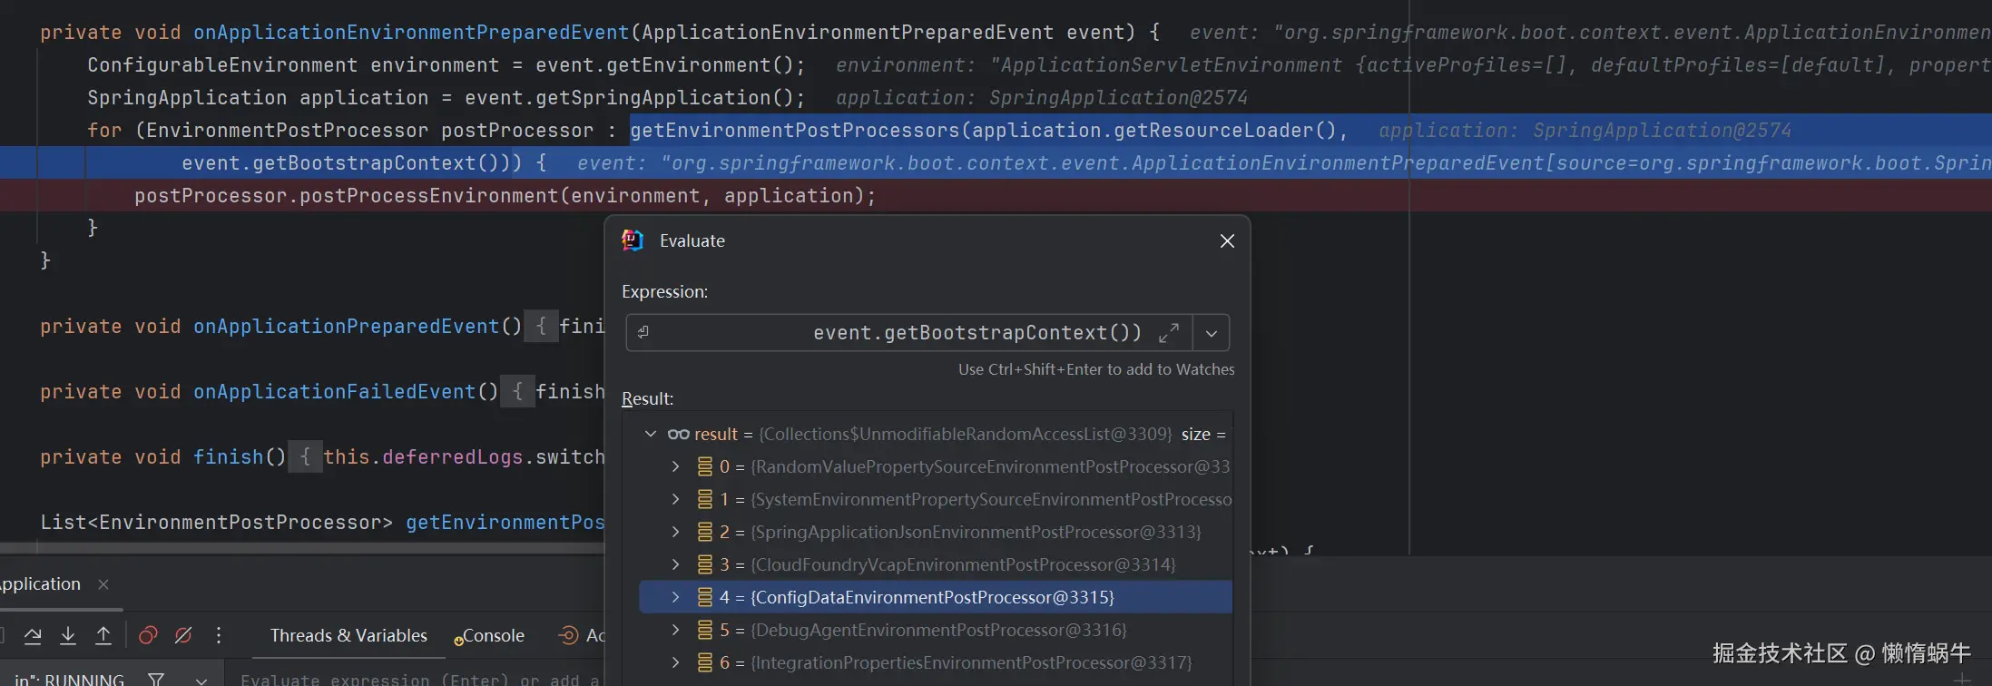Click the Step Out up-arrow icon
Image resolution: width=1992 pixels, height=686 pixels.
(x=103, y=635)
